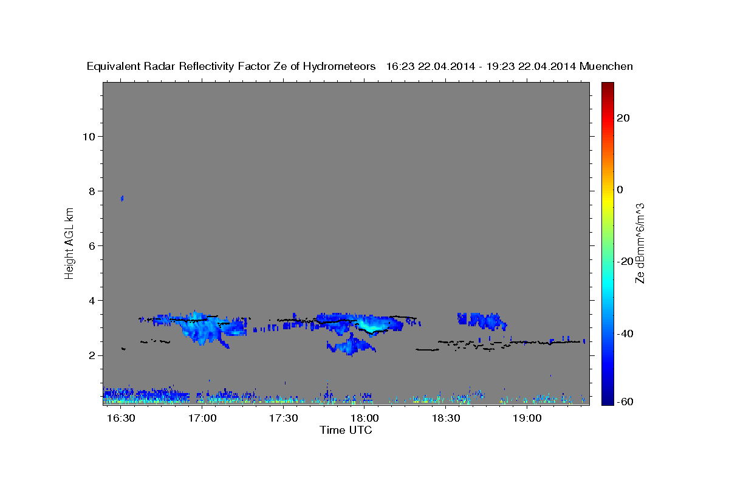
Task: Click the 'Ze dBmm^6/m^3' colorbar label
Action: [640, 243]
